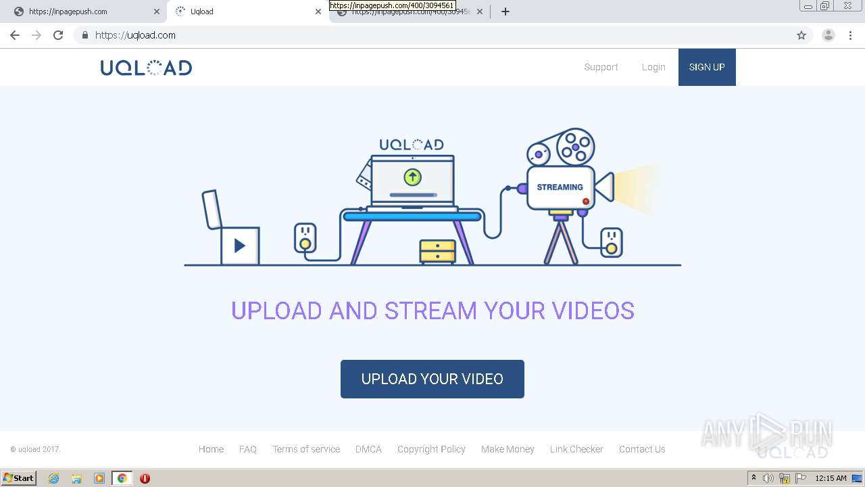The height and width of the screenshot is (487, 865).
Task: Open the Home footer link
Action: [x=211, y=449]
